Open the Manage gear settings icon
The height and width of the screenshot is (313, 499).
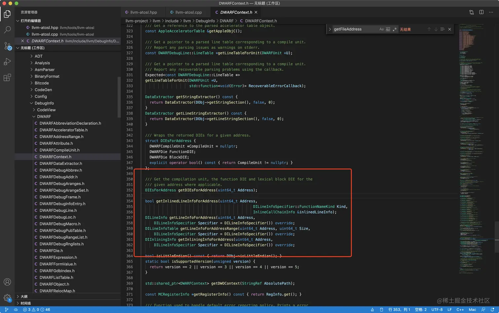(7, 298)
